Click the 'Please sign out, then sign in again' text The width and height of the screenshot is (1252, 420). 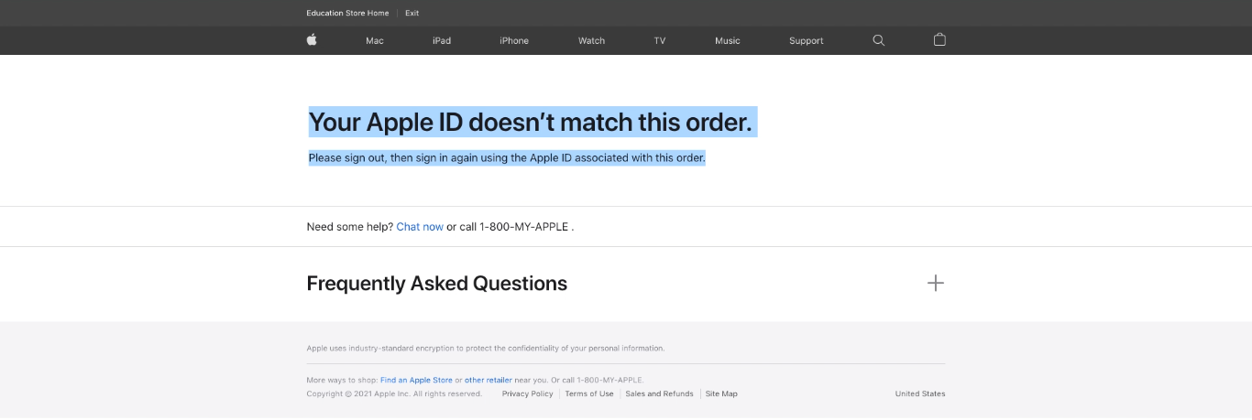click(x=507, y=157)
